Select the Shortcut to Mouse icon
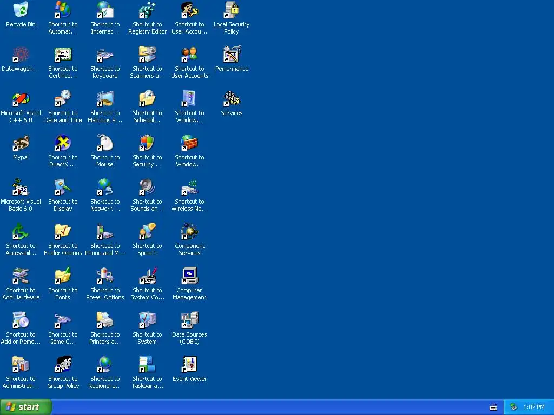Screen dimensions: 554x415 tap(105, 143)
